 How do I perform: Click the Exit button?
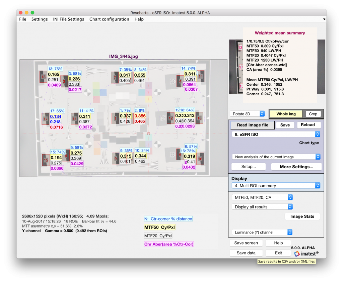[x=278, y=253]
